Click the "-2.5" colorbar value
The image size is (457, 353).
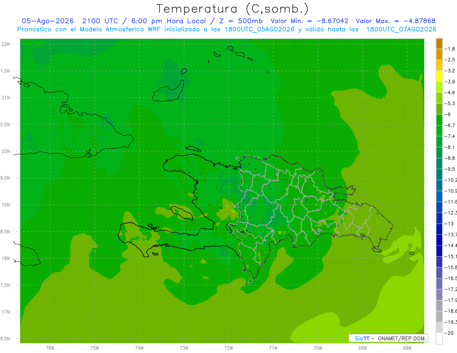click(x=450, y=60)
